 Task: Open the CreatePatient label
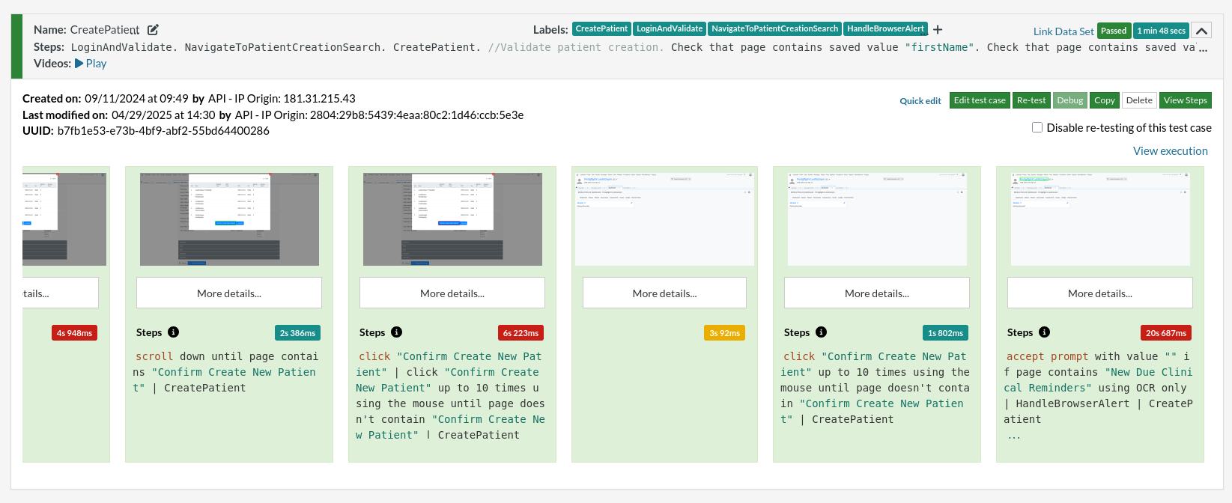(x=601, y=28)
